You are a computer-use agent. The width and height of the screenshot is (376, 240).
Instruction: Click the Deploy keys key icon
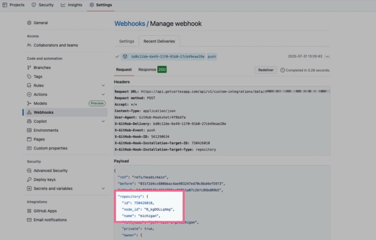[29, 180]
